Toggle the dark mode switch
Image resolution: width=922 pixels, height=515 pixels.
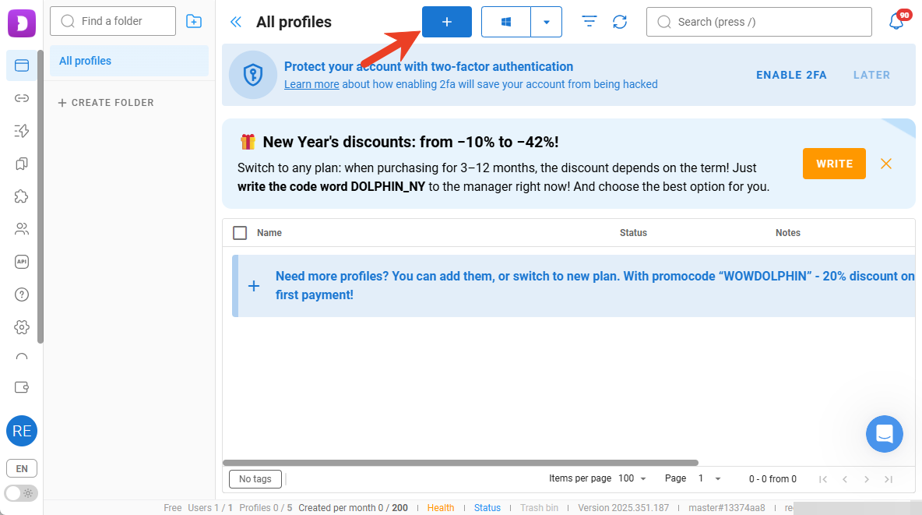(20, 492)
